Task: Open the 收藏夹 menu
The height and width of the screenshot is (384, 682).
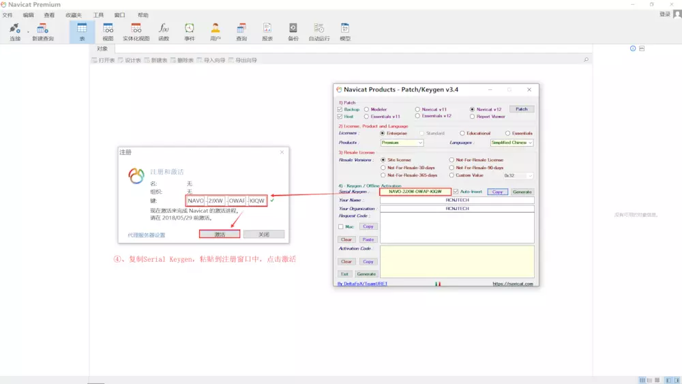Action: [74, 15]
